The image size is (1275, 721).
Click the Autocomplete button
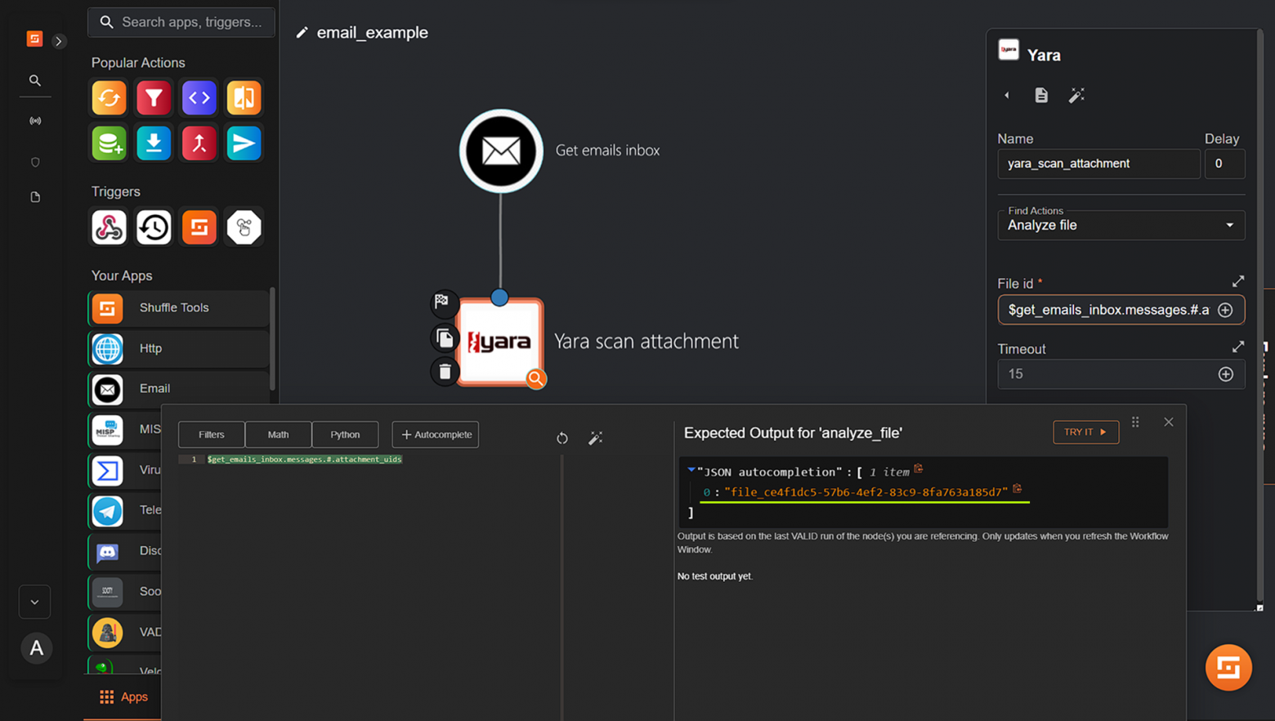[x=435, y=434]
